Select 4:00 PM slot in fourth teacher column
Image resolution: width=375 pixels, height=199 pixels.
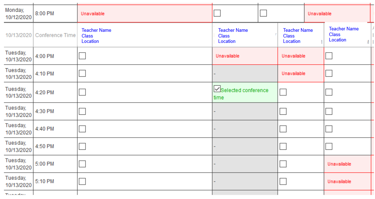pos(329,56)
